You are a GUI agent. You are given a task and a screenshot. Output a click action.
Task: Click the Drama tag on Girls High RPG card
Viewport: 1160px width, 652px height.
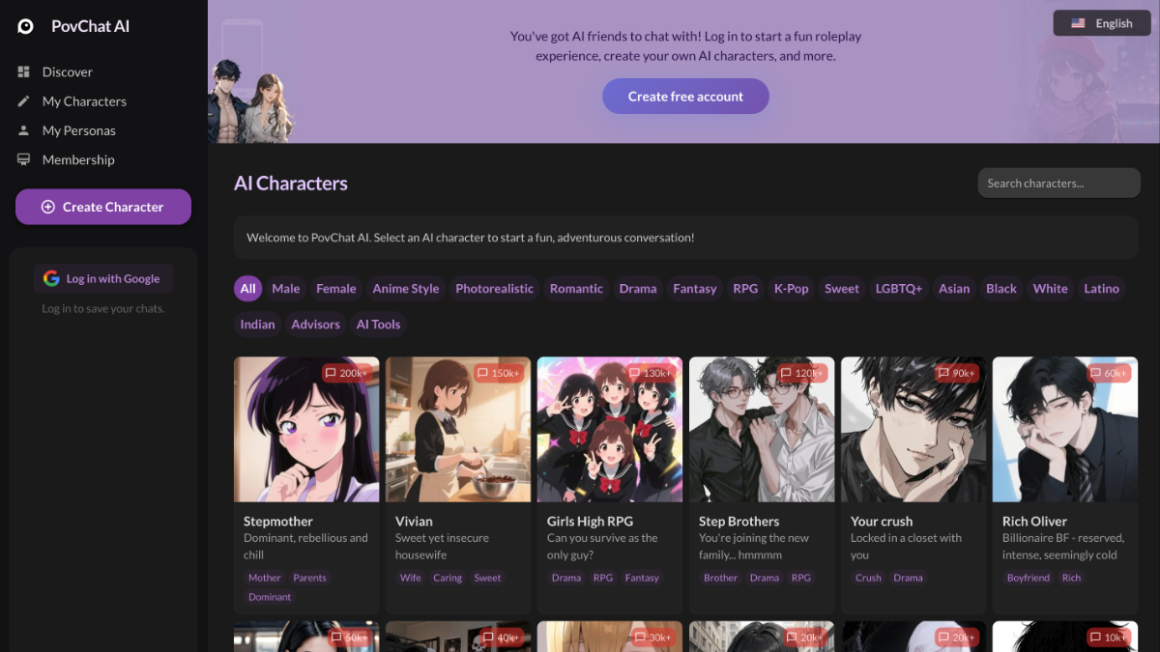click(566, 577)
